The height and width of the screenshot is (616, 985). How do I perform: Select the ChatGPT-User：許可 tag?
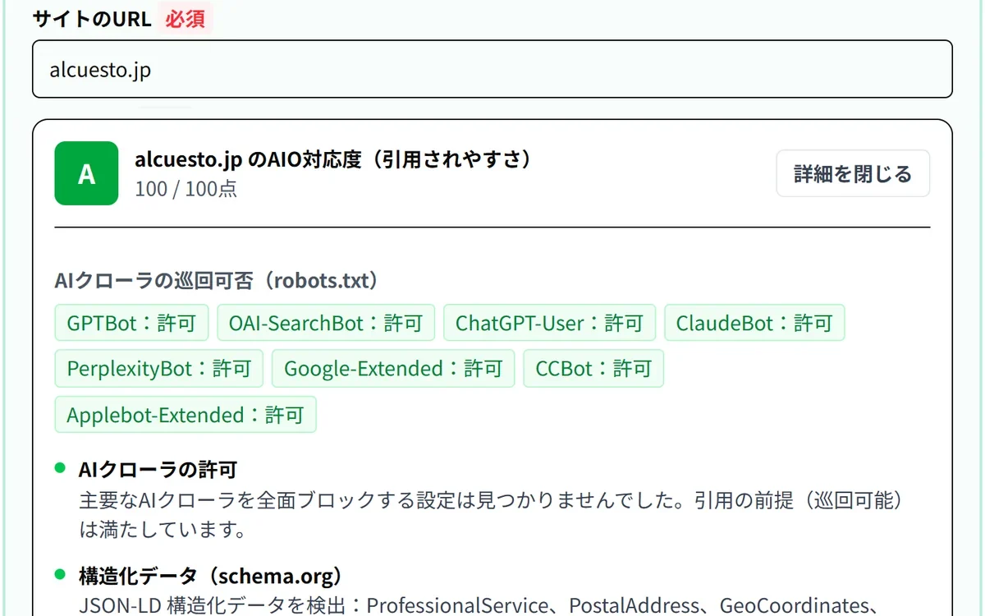[x=549, y=323]
